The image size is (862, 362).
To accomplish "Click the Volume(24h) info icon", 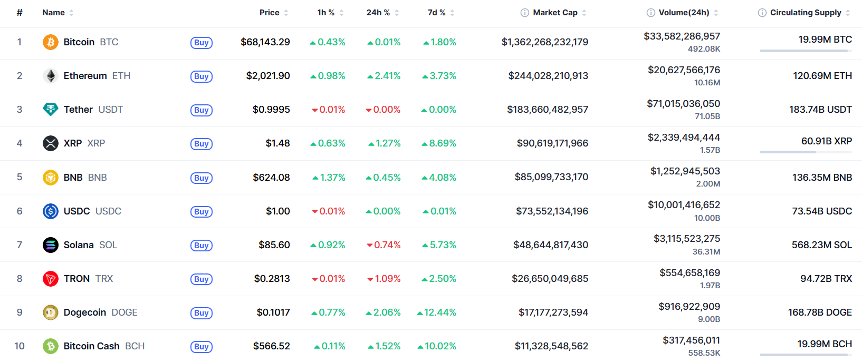I will (x=651, y=13).
